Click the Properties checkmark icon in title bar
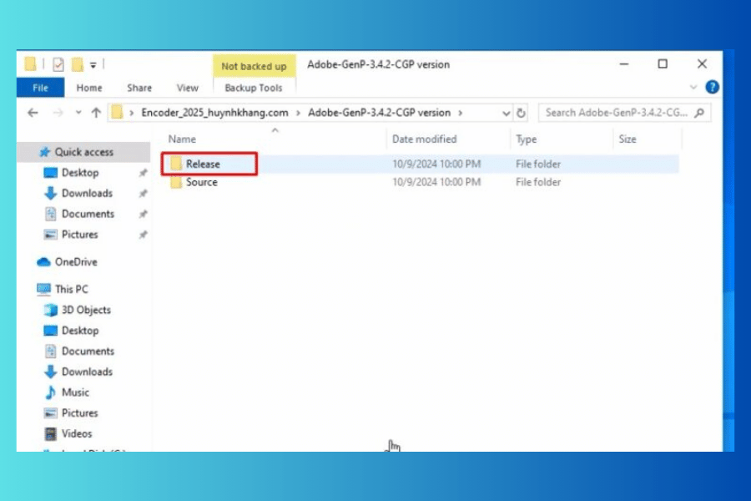Screen dimensions: 751x501 tap(58, 64)
